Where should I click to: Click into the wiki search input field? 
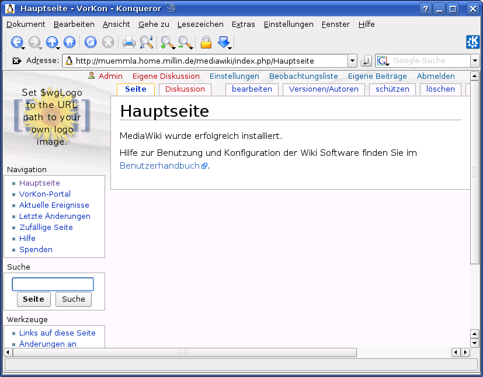53,284
